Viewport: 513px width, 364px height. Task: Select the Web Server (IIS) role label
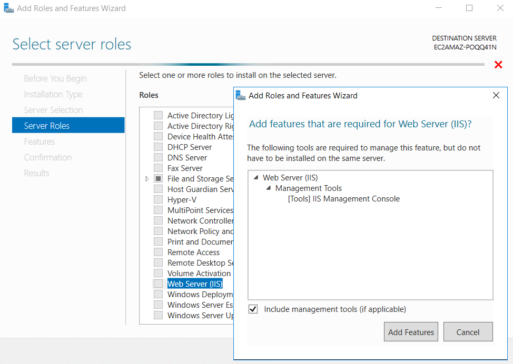(x=195, y=284)
